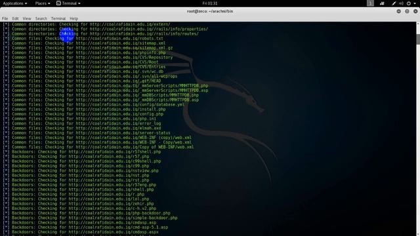The height and width of the screenshot is (236, 420).
Task: Open the Applications menu
Action: click(x=14, y=3)
